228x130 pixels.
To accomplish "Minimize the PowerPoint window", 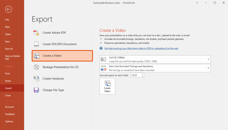I will [x=206, y=3].
